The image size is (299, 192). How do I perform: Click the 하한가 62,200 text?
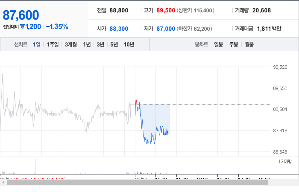[194, 29]
